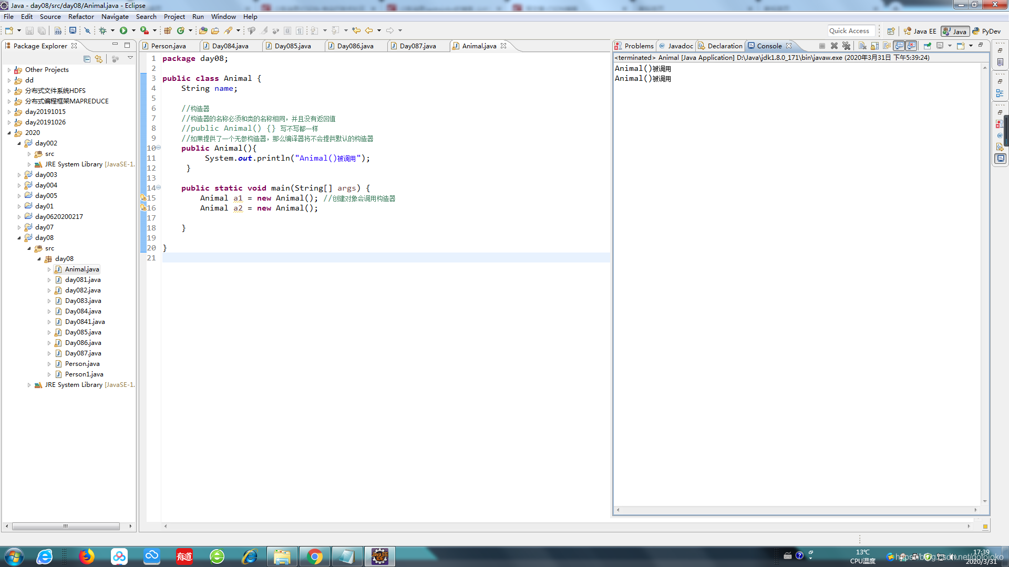This screenshot has height=567, width=1009.
Task: Click the green Run button
Action: 123,30
